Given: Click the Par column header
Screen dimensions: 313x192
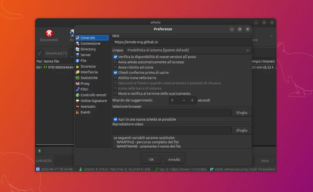Looking at the screenshot, I should coord(39,61).
